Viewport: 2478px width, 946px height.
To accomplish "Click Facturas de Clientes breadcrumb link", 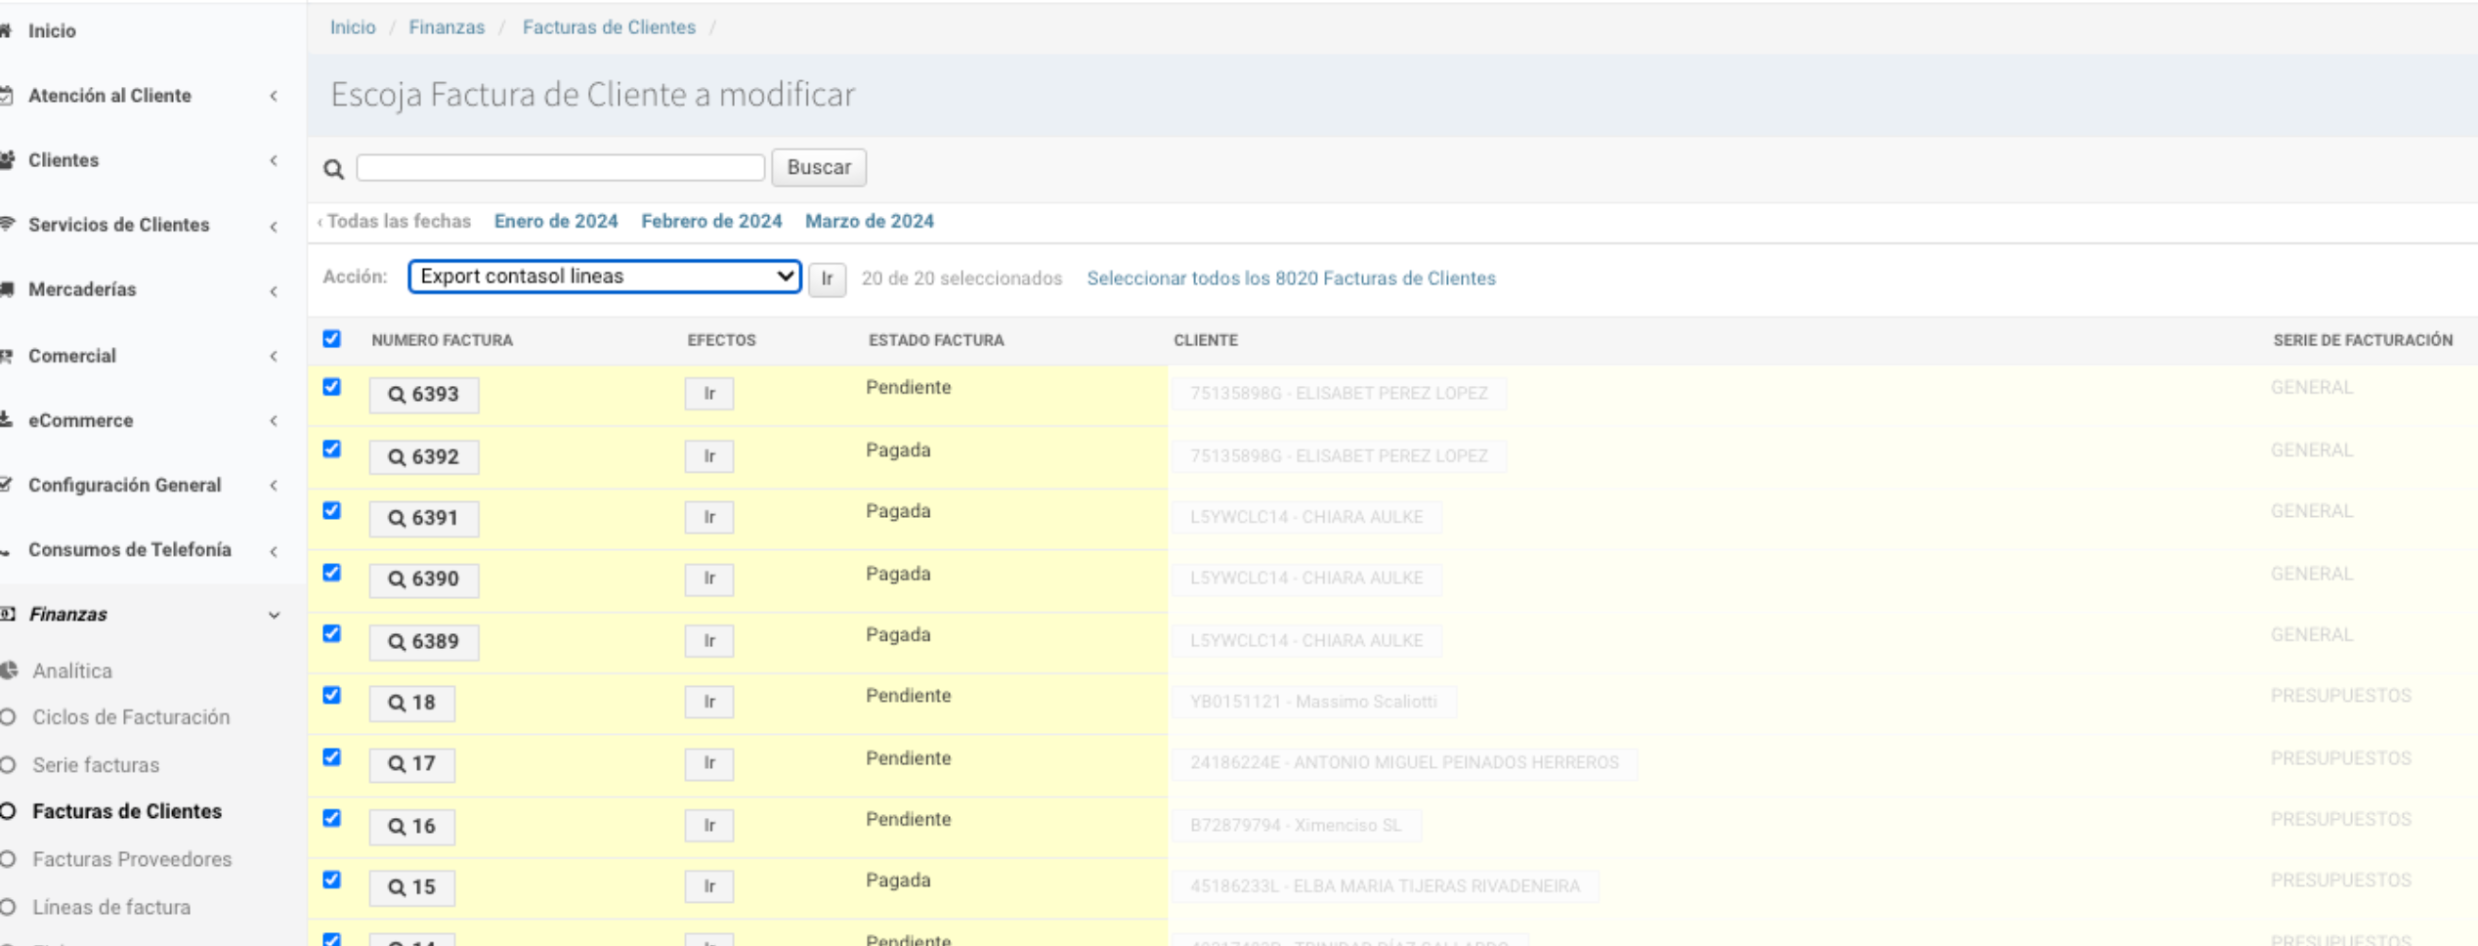I will point(609,27).
